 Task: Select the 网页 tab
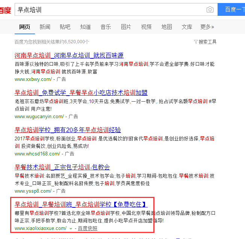coord(25,27)
